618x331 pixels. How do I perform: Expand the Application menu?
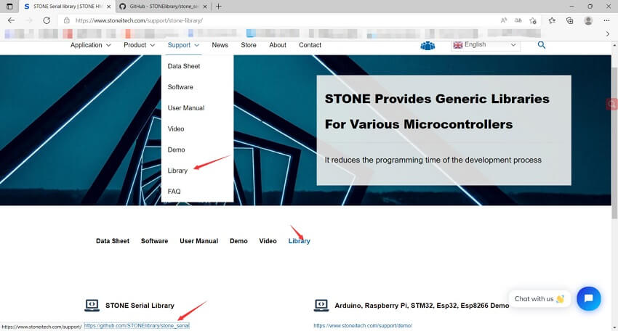[x=90, y=45]
